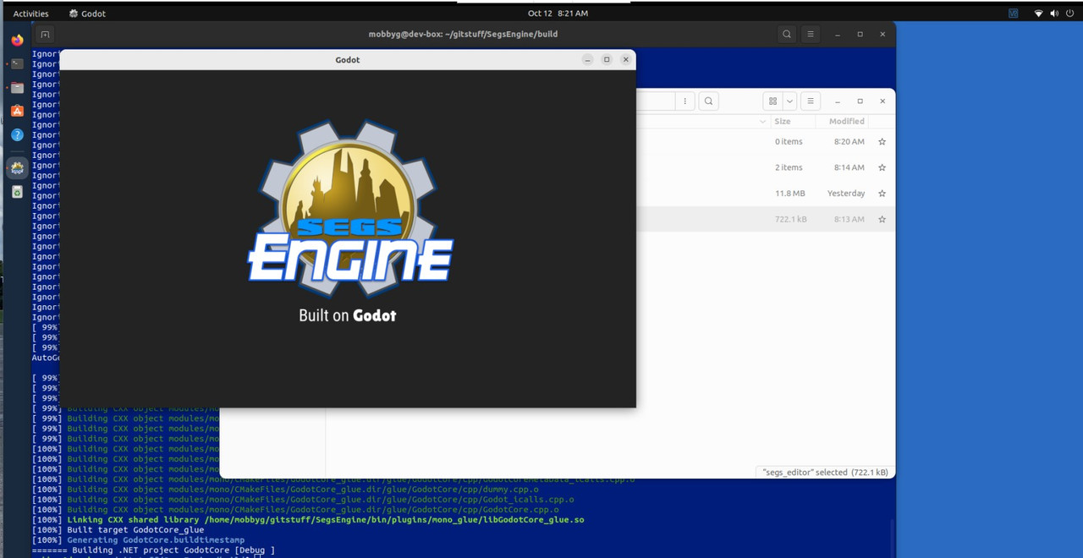The image size is (1083, 558).
Task: Minimize the Godot splash window
Action: tap(588, 60)
